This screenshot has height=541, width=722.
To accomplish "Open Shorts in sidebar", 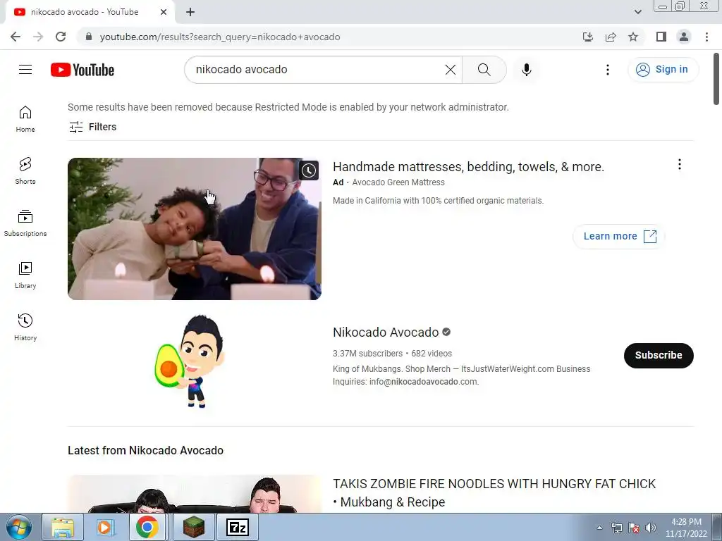I will tap(25, 171).
